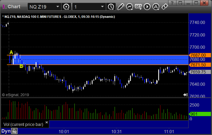Open the help question mark button
The image size is (212, 135).
(172, 3)
